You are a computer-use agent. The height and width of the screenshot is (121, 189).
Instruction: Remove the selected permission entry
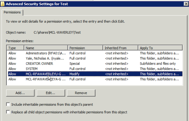click(81, 93)
